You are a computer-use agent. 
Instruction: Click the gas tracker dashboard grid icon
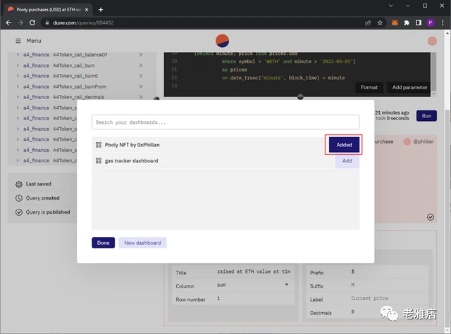pyautogui.click(x=99, y=161)
